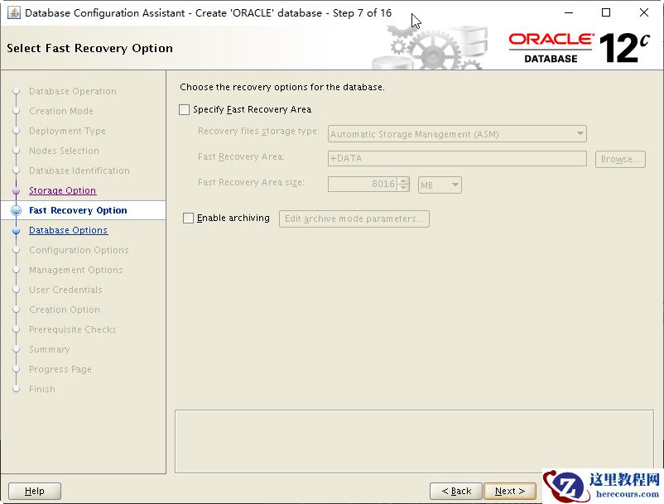Click the User Credentials step label
This screenshot has width=664, height=504.
pyautogui.click(x=65, y=290)
